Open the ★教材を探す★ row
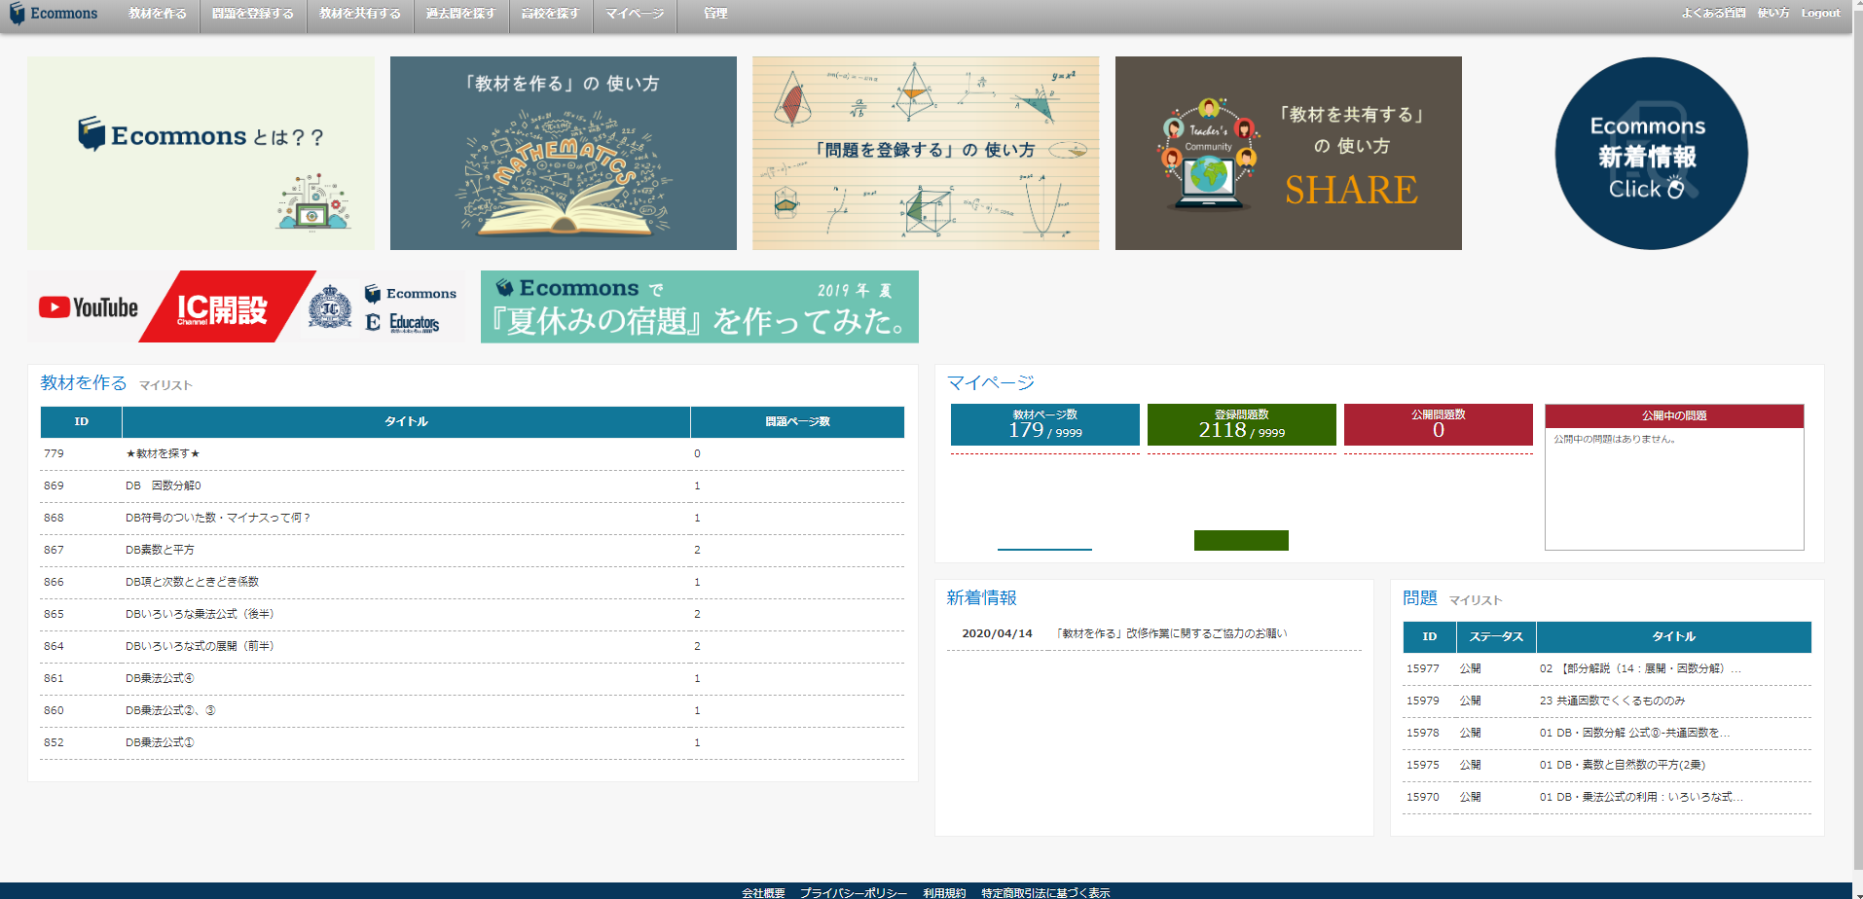1863x899 pixels. pos(472,454)
